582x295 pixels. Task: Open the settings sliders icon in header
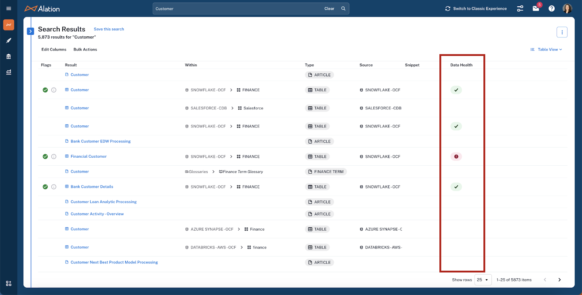click(x=520, y=9)
